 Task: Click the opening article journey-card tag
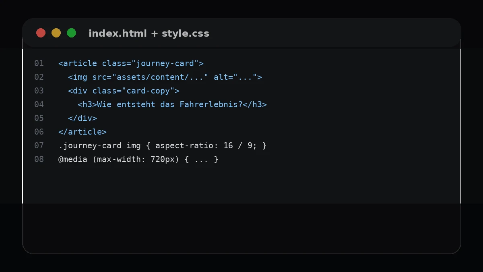pyautogui.click(x=131, y=63)
